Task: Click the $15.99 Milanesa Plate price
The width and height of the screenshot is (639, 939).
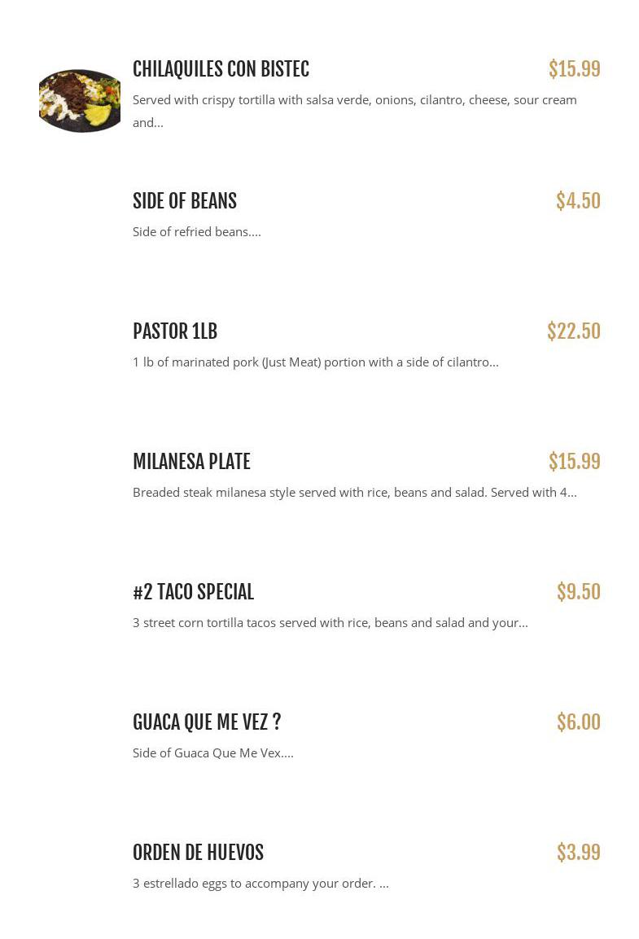Action: 574,462
